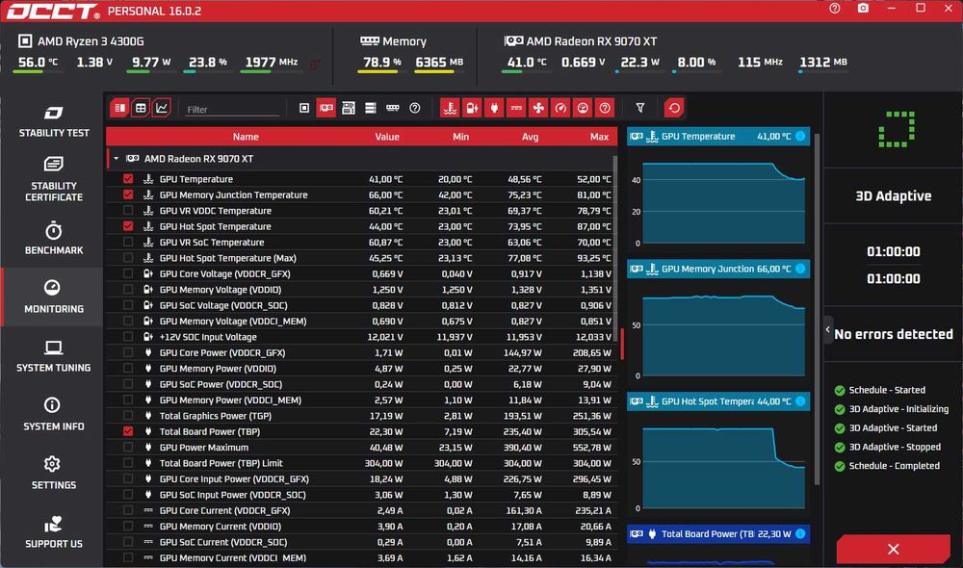This screenshot has width=963, height=568.
Task: Uncheck GPU Memory Junction Temperature checkbox
Action: click(128, 194)
